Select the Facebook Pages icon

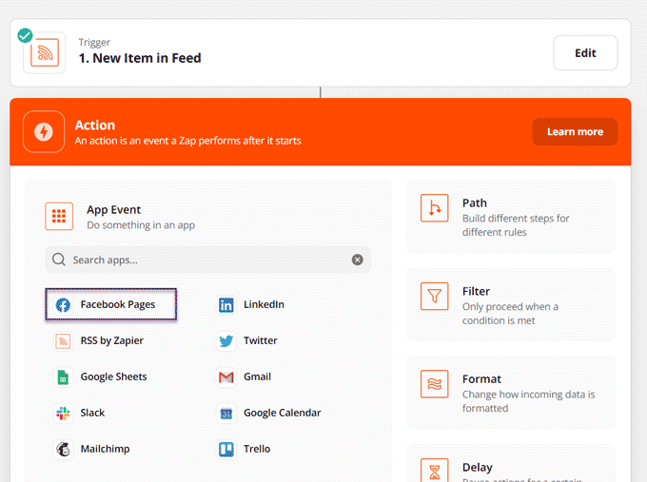[x=63, y=305]
